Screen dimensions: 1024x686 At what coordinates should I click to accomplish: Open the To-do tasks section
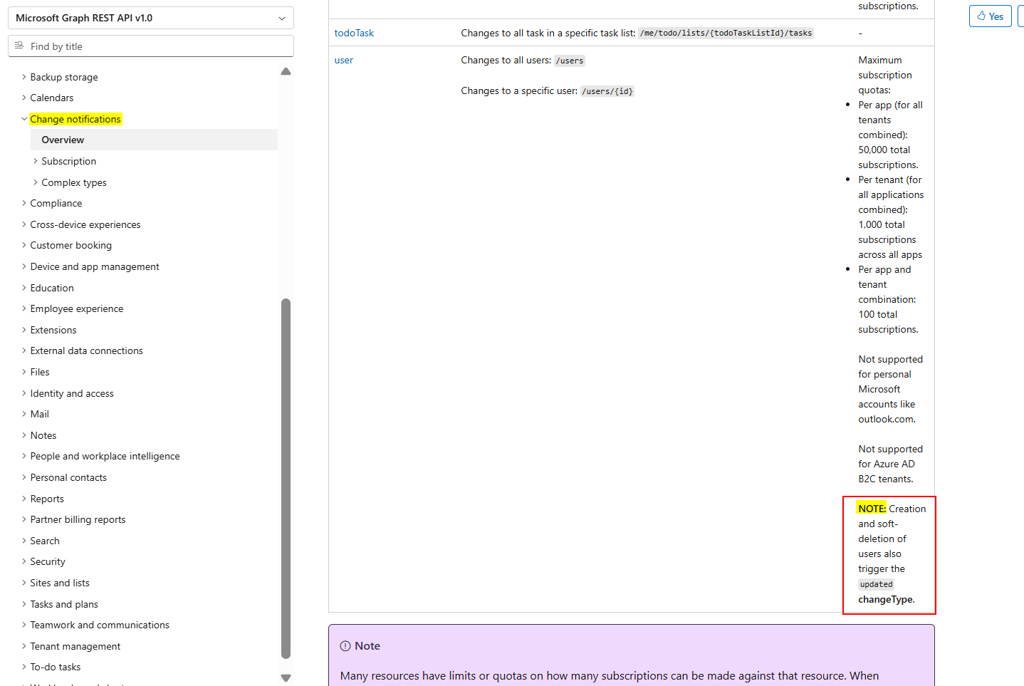(56, 667)
